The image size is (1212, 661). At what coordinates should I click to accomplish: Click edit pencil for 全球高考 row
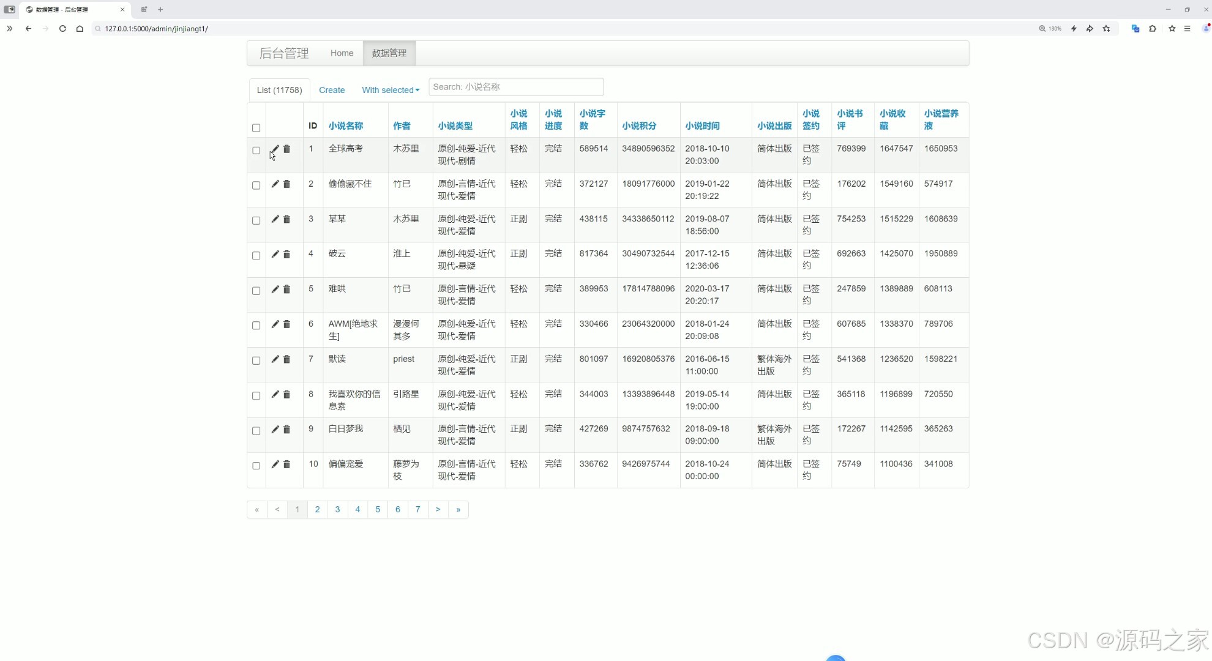click(275, 149)
